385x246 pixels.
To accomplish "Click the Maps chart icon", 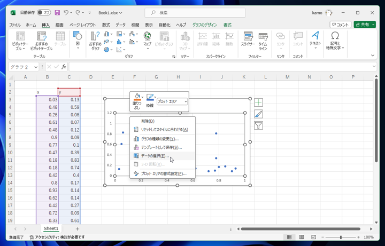I will tap(148, 36).
